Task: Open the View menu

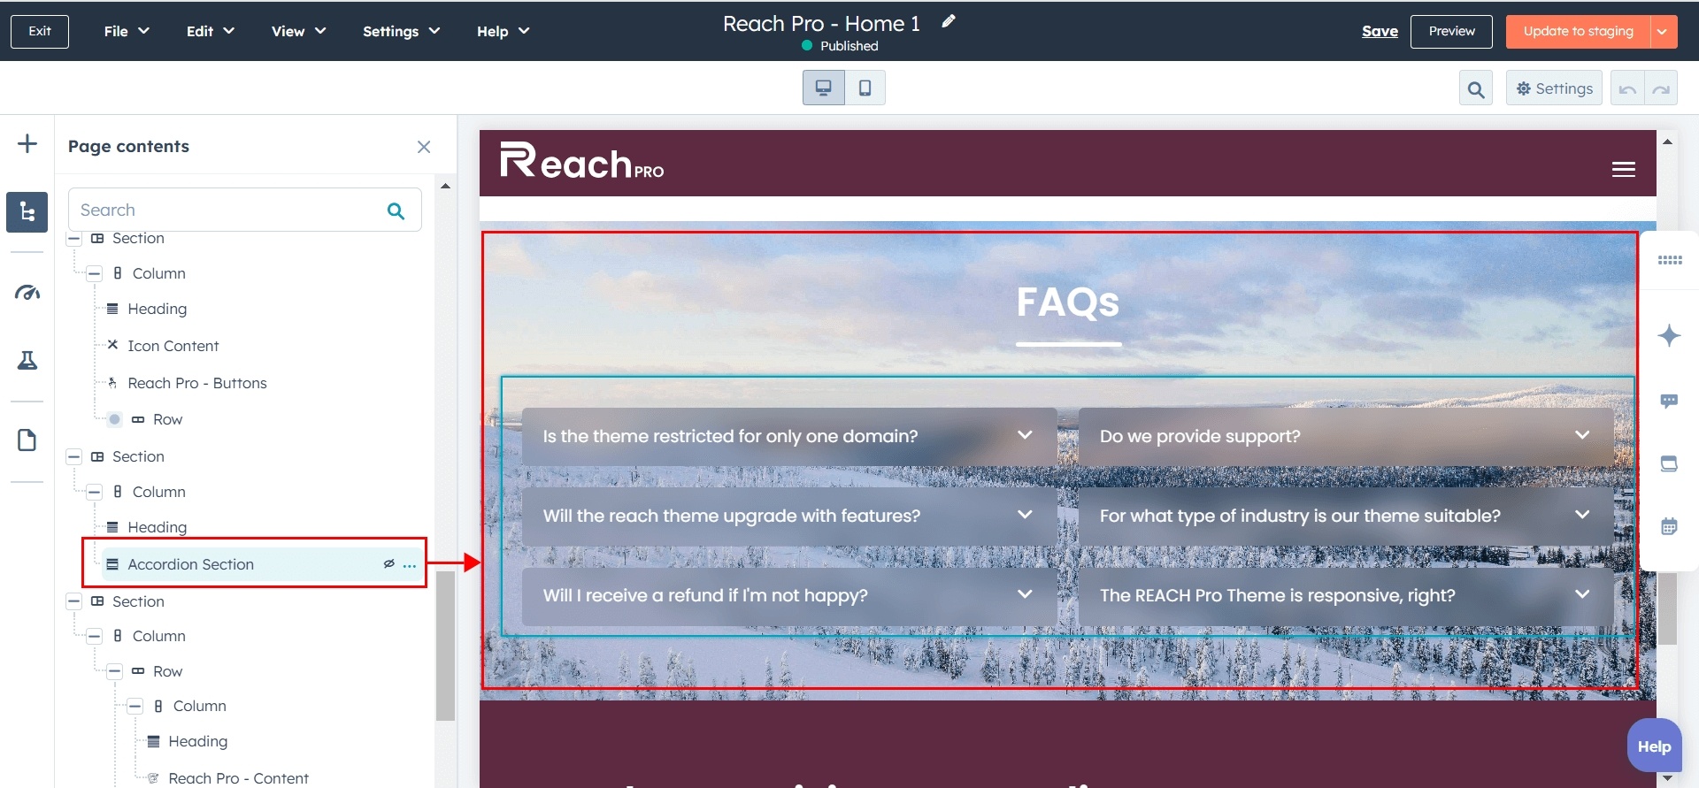Action: click(299, 31)
